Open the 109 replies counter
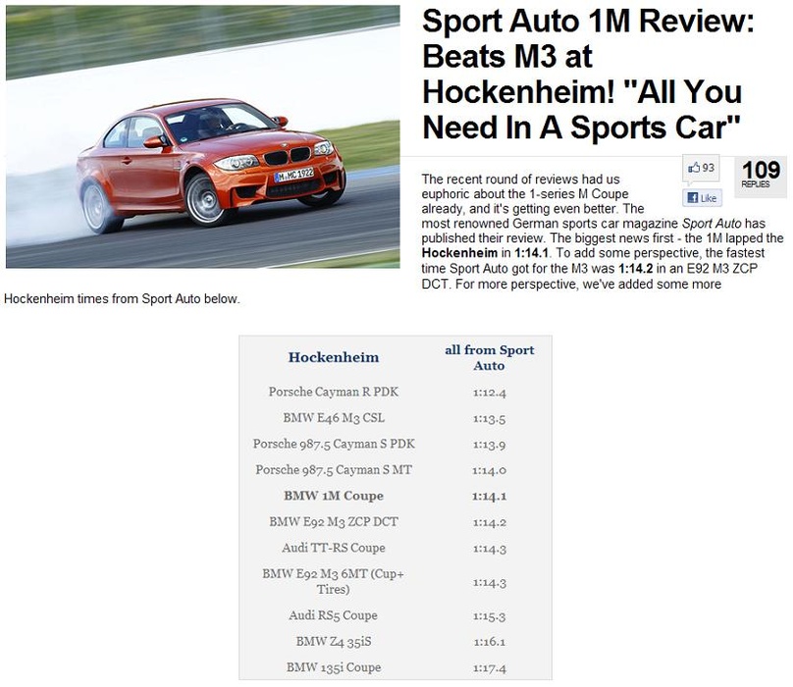 tap(760, 176)
